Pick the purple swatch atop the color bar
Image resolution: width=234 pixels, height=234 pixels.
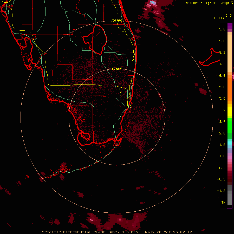click(230, 26)
